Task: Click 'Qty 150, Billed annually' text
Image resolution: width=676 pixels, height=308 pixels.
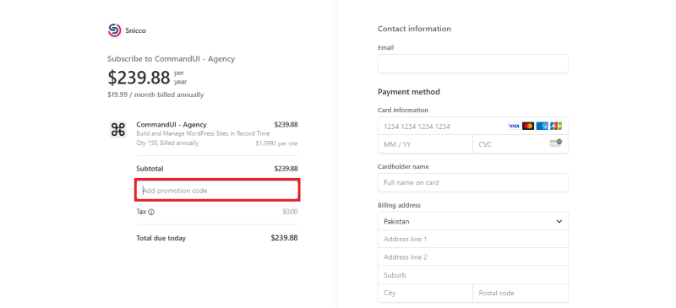Action: (167, 143)
